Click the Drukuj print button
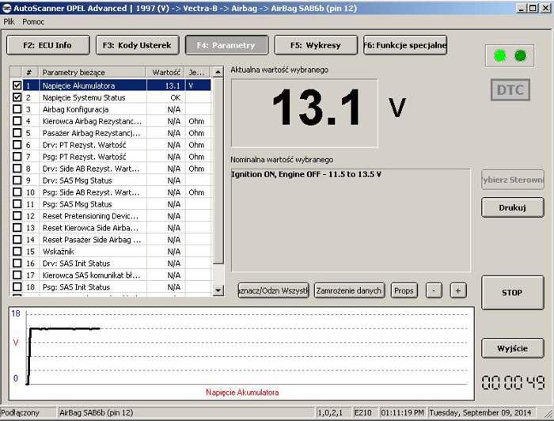554x421 pixels. [512, 207]
